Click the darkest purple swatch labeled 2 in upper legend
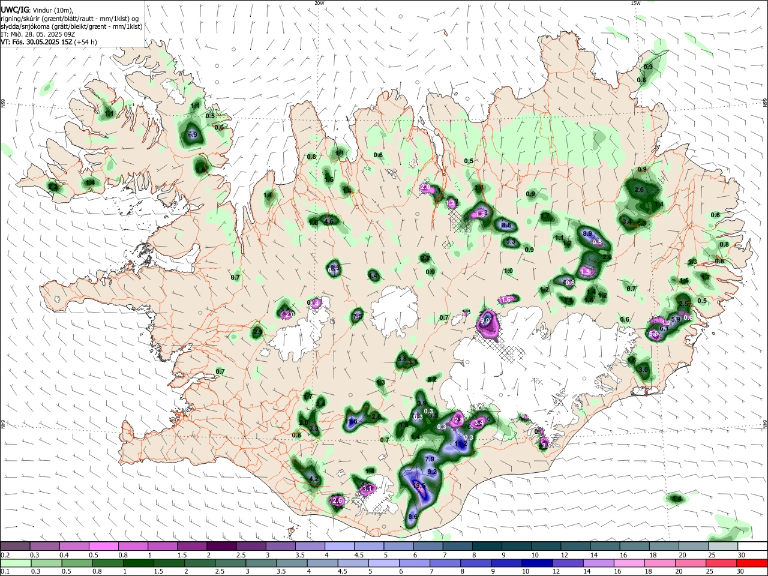Image resolution: width=768 pixels, height=576 pixels. click(221, 546)
